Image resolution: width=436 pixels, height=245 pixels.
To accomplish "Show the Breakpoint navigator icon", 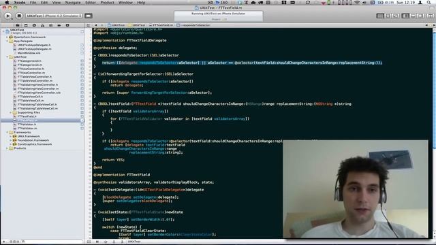I will (59, 25).
